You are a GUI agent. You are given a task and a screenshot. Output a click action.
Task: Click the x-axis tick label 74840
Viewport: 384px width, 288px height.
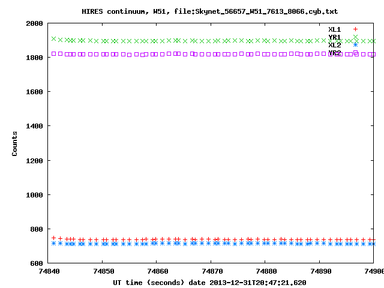pos(49,271)
